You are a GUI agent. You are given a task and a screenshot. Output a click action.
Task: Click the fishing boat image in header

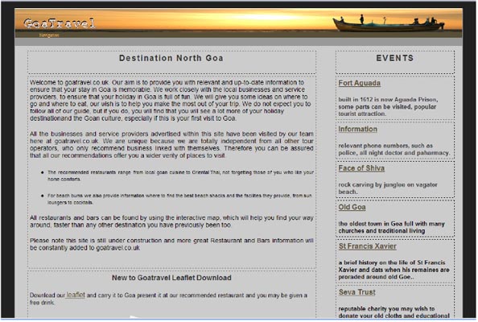click(389, 23)
